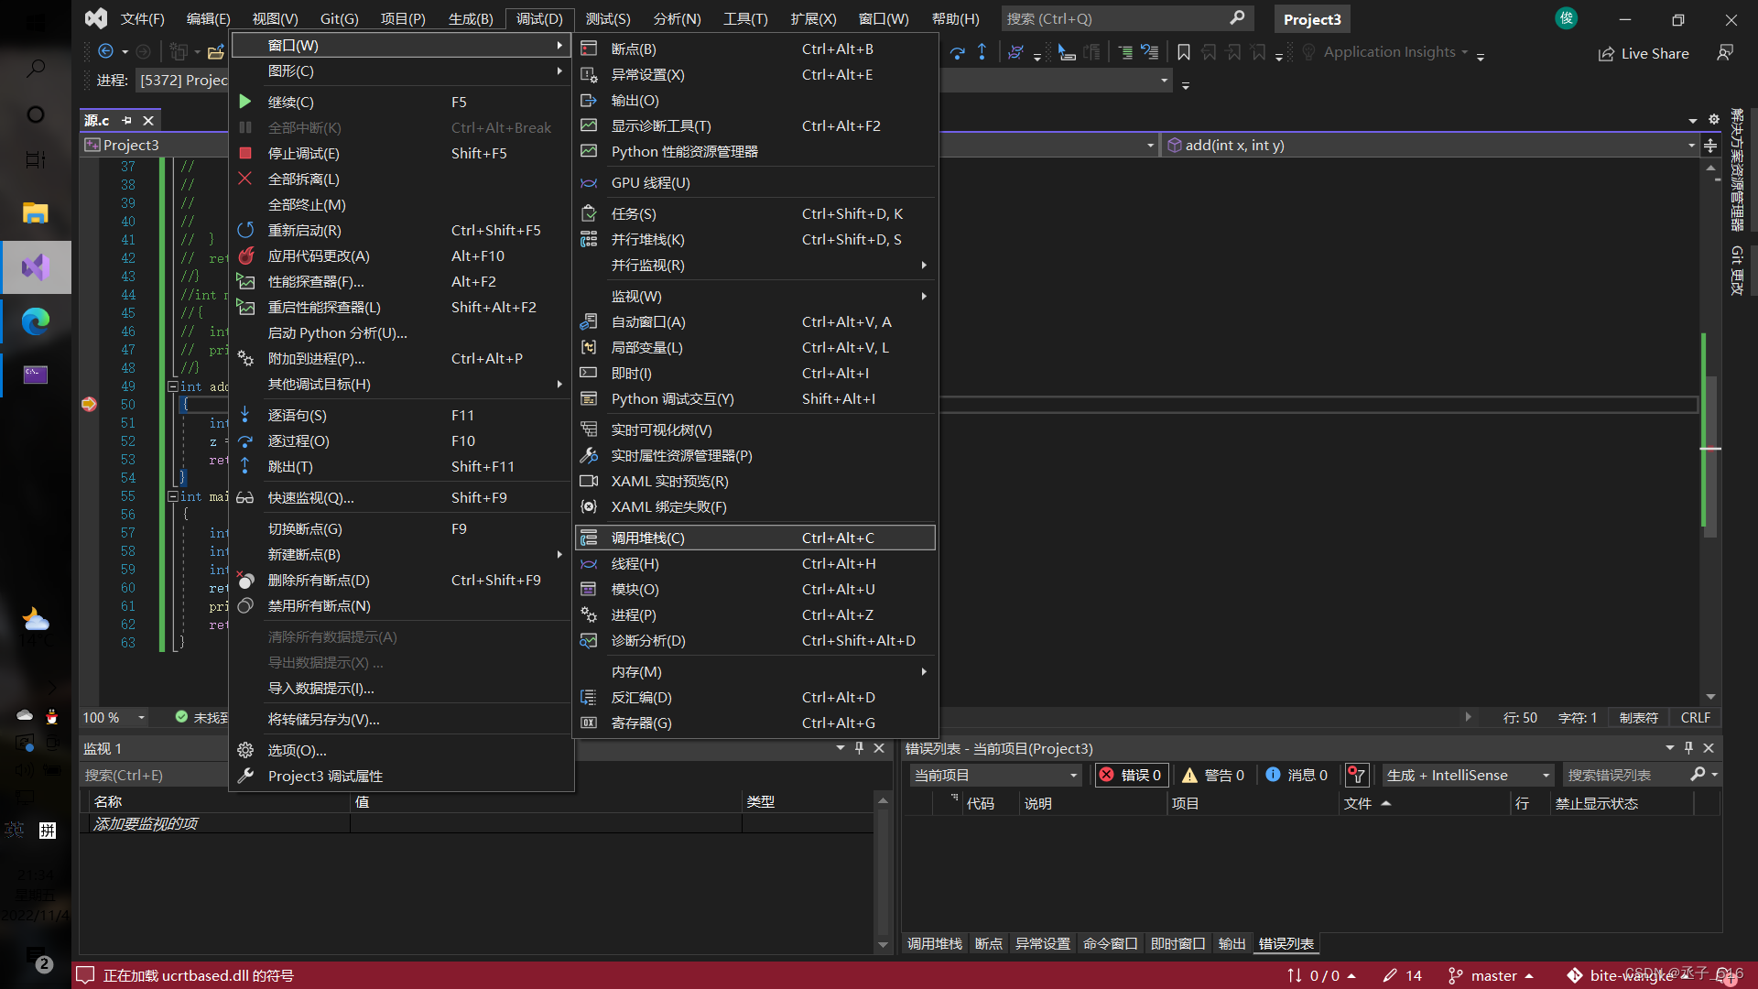Image resolution: width=1758 pixels, height=989 pixels.
Task: Click Visual Studio icon in taskbar
Action: [35, 267]
